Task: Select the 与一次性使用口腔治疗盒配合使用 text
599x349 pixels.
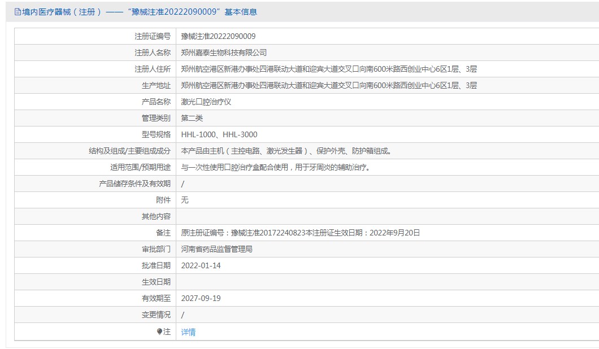Action: 276,168
